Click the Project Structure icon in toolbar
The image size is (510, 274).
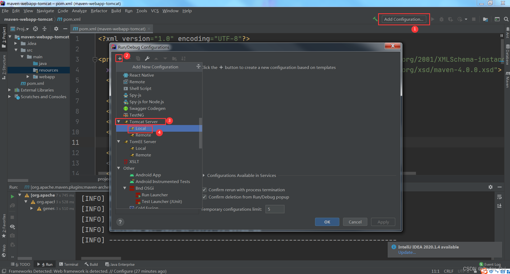coord(485,19)
